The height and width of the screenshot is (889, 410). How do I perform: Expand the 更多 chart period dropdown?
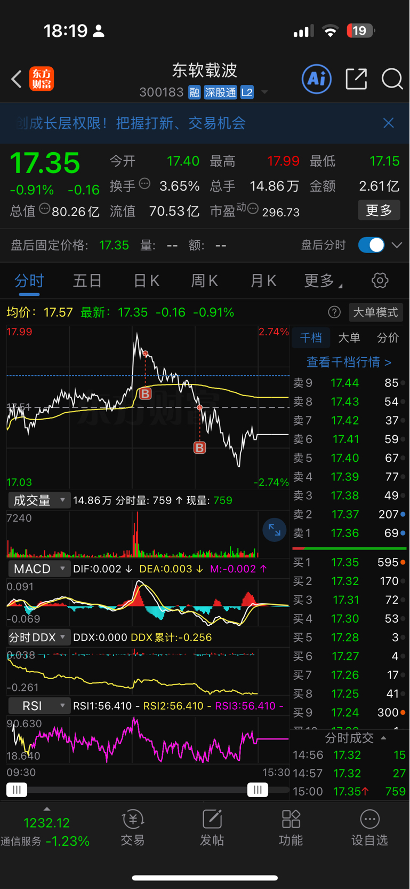[x=323, y=280]
